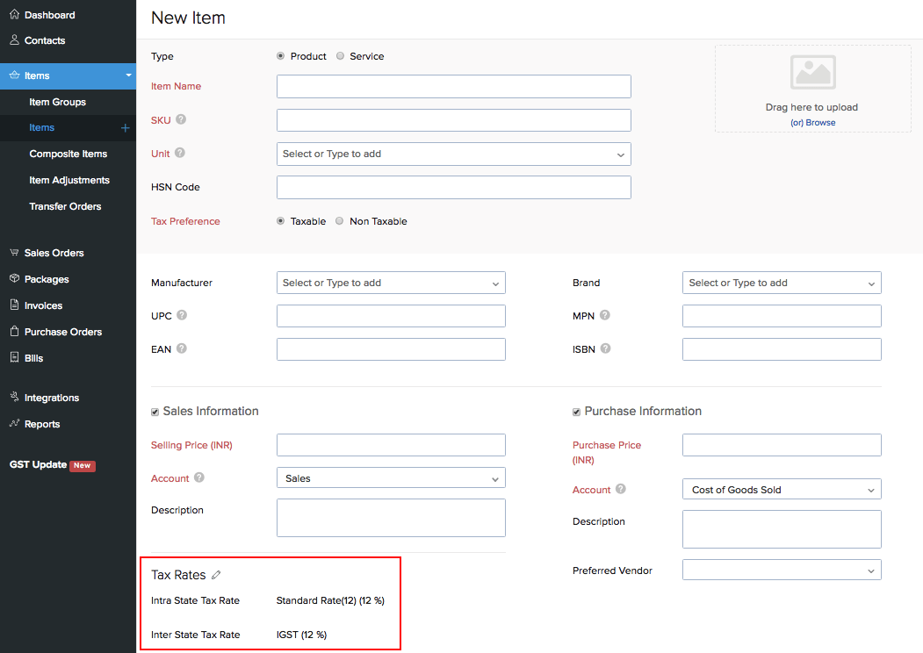Click the help icon next to SKU
Screen dimensions: 923x653
[x=181, y=119]
